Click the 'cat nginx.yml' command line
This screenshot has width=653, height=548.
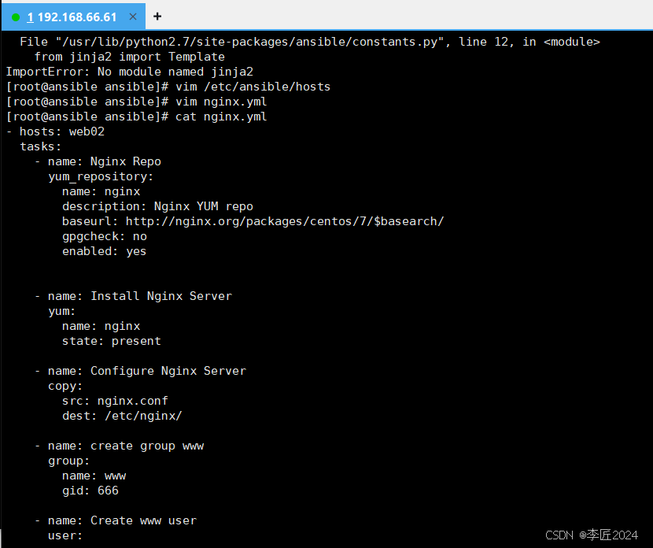pyautogui.click(x=136, y=117)
